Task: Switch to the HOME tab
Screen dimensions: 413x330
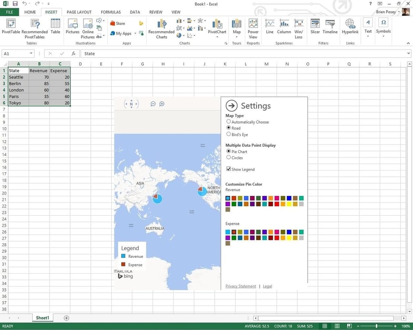Action: 30,12
